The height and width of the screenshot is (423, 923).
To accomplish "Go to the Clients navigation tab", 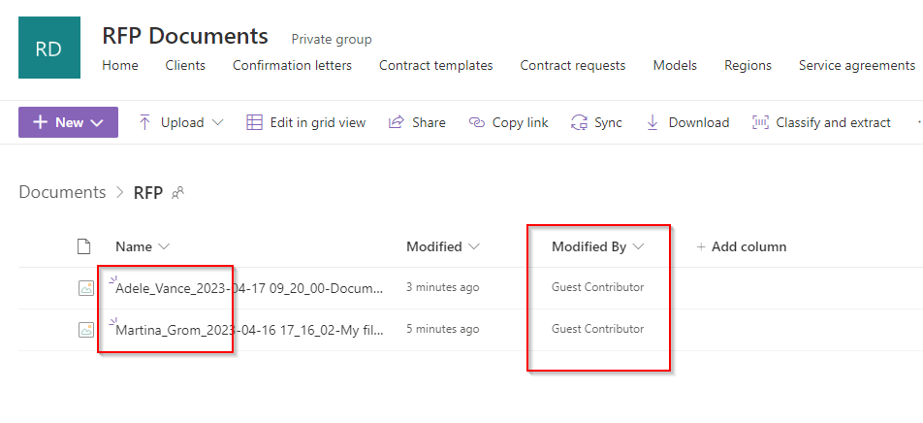I will (x=185, y=65).
